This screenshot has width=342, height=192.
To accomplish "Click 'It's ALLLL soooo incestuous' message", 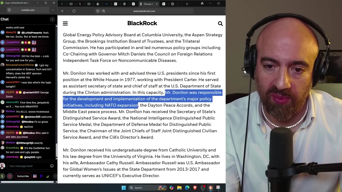I will pyautogui.click(x=33, y=111).
